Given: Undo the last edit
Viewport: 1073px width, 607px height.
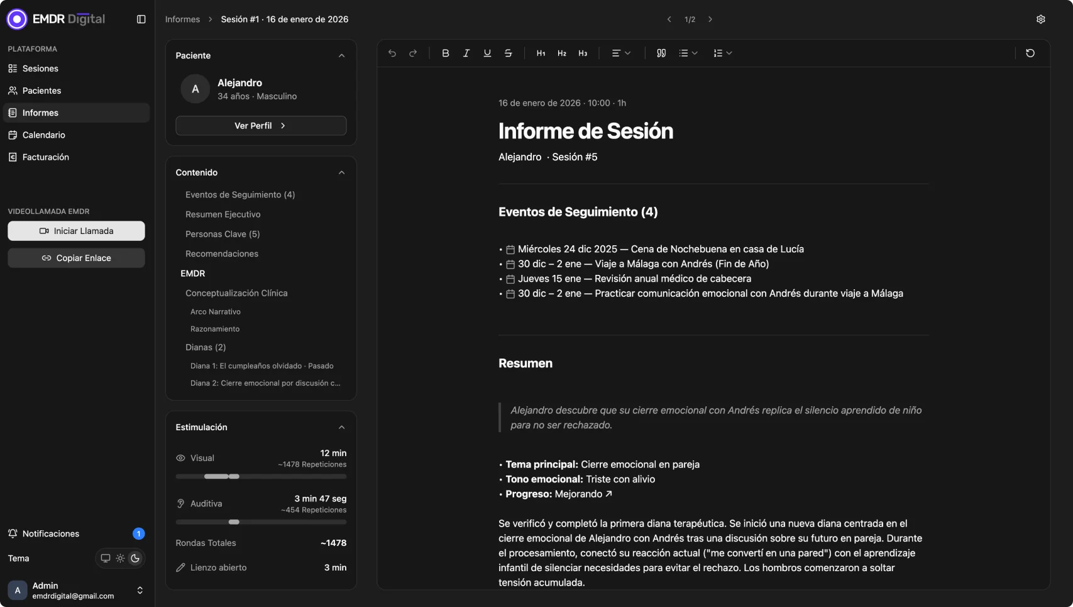Looking at the screenshot, I should click(392, 53).
